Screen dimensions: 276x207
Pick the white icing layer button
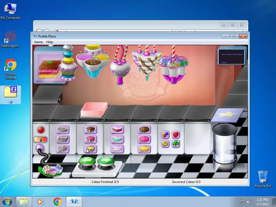[117, 149]
